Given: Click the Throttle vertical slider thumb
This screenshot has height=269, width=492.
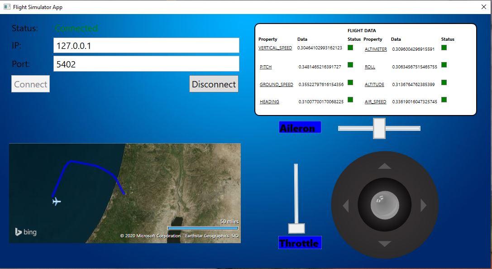Looking at the screenshot, I should click(296, 228).
